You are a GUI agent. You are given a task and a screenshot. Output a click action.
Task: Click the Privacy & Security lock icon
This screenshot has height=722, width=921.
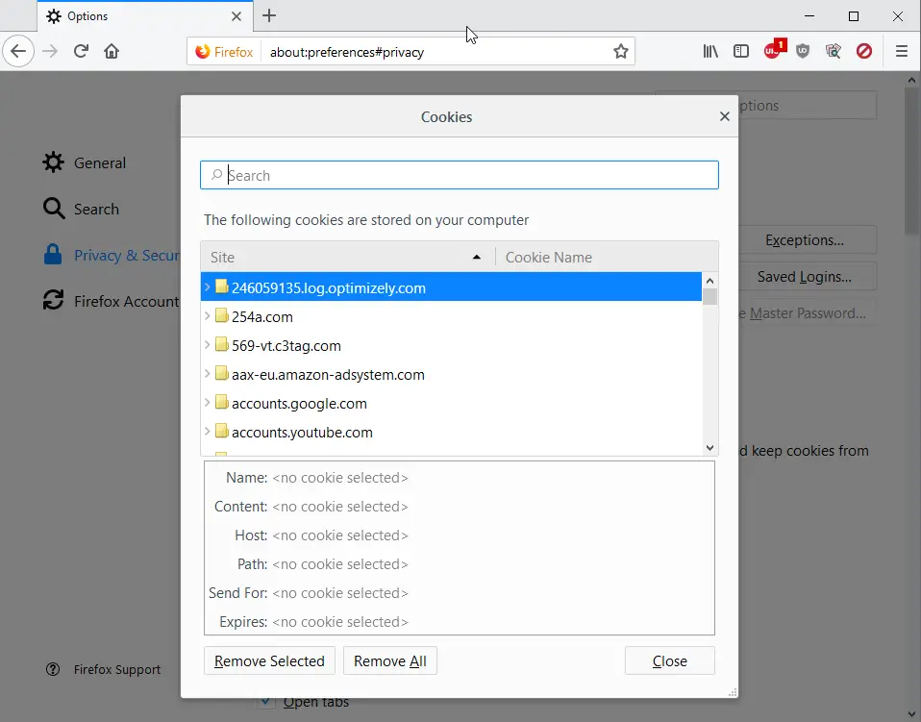click(x=53, y=255)
